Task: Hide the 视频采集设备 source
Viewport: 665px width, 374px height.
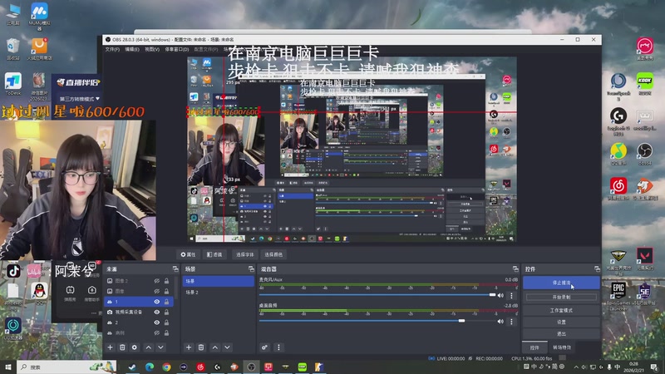Action: click(156, 312)
